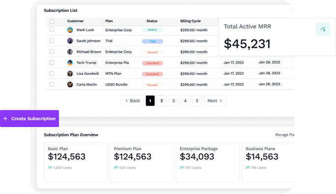Screen dimensions: 336x194
Task: Open the Premium Plan card
Action: pyautogui.click(x=142, y=162)
